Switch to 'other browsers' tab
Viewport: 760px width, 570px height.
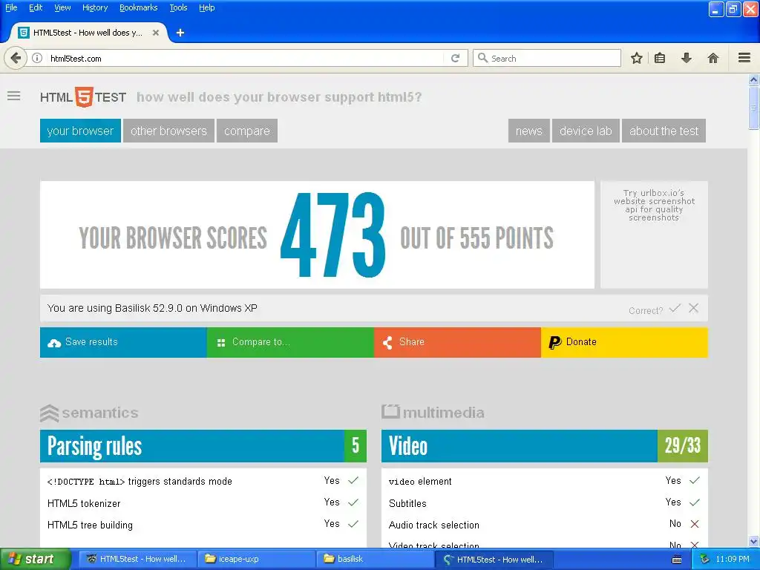168,131
